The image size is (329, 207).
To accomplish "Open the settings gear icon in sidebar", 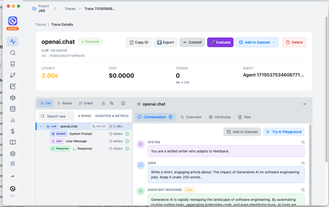I will [13, 154].
